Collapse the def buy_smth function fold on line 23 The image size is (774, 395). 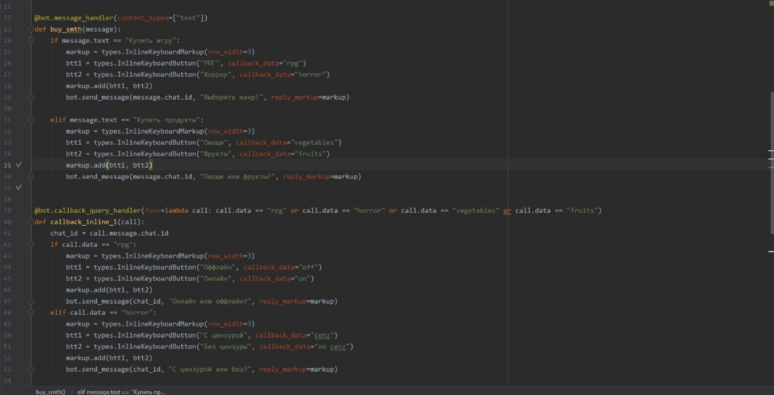32,29
